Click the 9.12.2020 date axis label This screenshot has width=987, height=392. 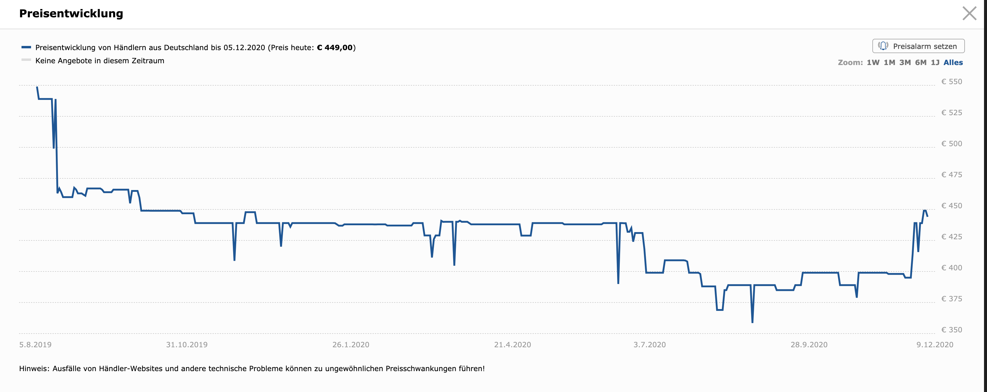(934, 345)
